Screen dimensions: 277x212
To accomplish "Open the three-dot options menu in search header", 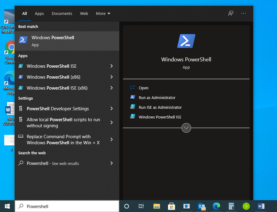I will [x=244, y=13].
